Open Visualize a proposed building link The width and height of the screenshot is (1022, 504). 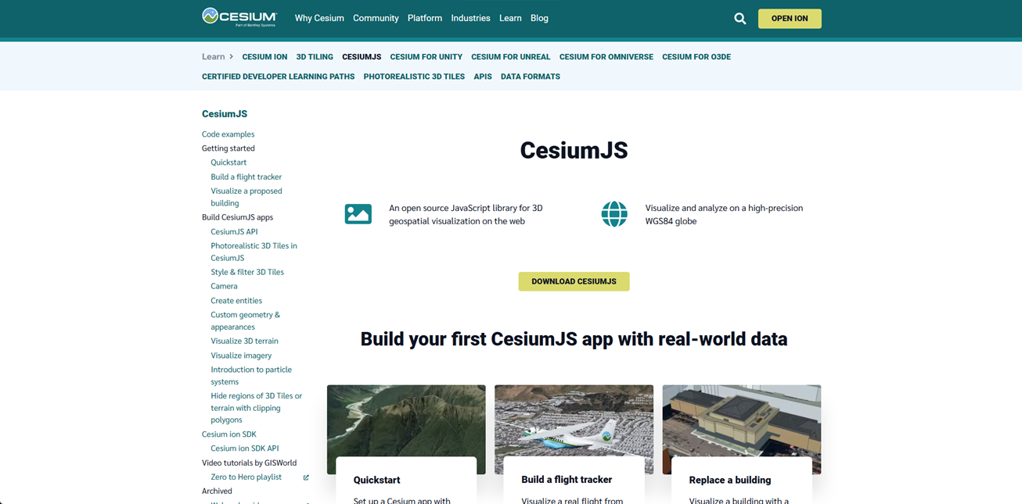(247, 197)
